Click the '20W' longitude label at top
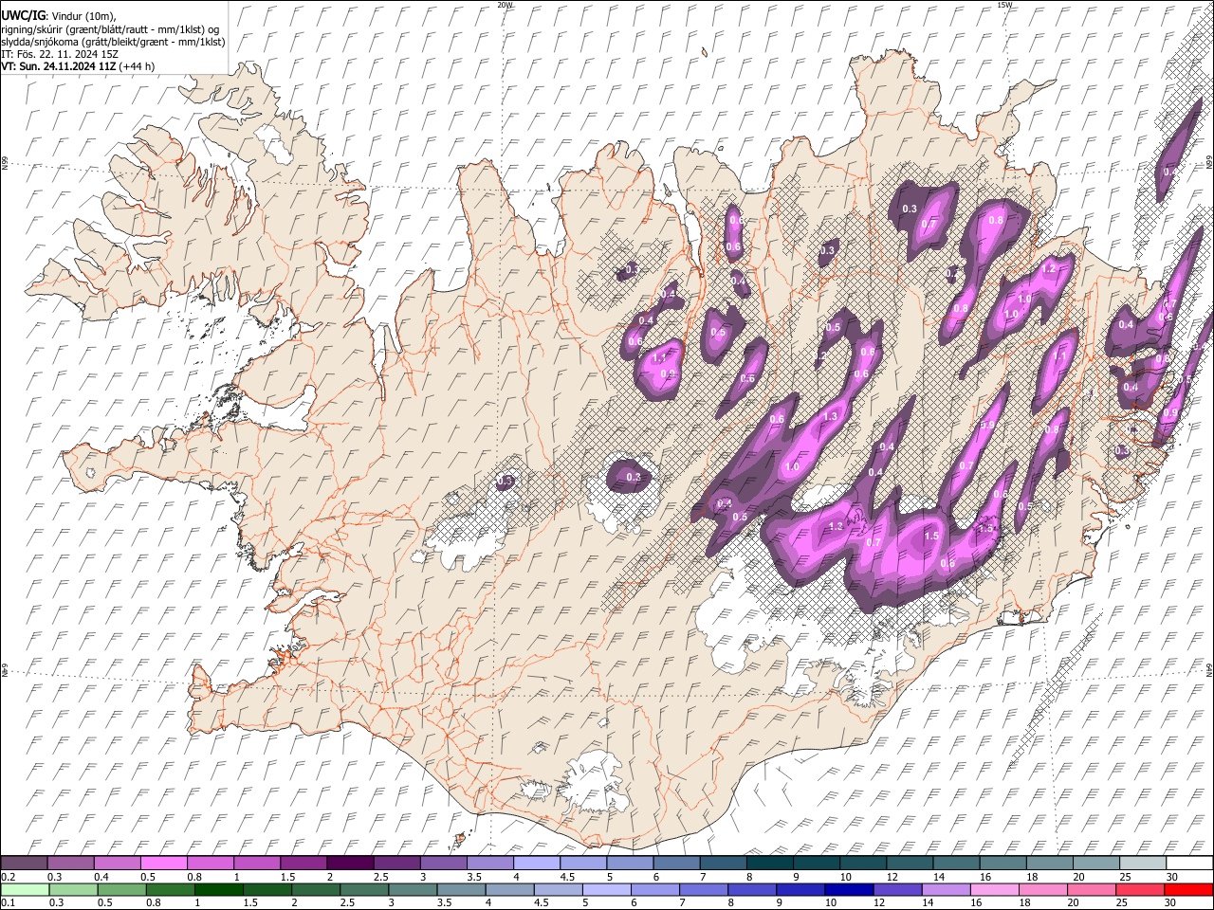Viewport: 1214px width, 910px height. click(505, 5)
